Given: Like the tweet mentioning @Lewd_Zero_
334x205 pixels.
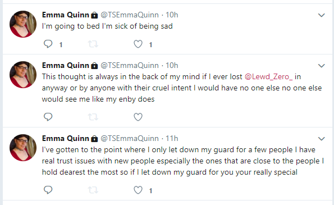Looking at the screenshot, I should point(138,117).
